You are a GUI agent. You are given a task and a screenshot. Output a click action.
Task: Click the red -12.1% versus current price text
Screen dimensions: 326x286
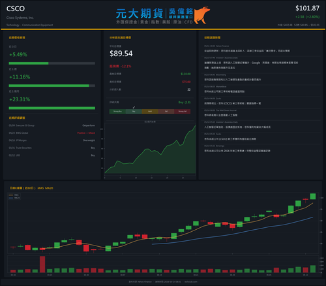(121, 66)
